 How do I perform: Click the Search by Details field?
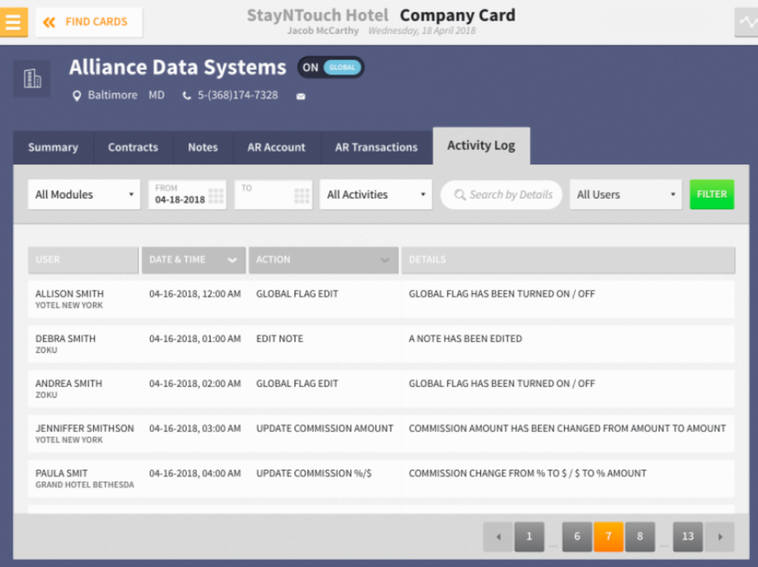501,194
